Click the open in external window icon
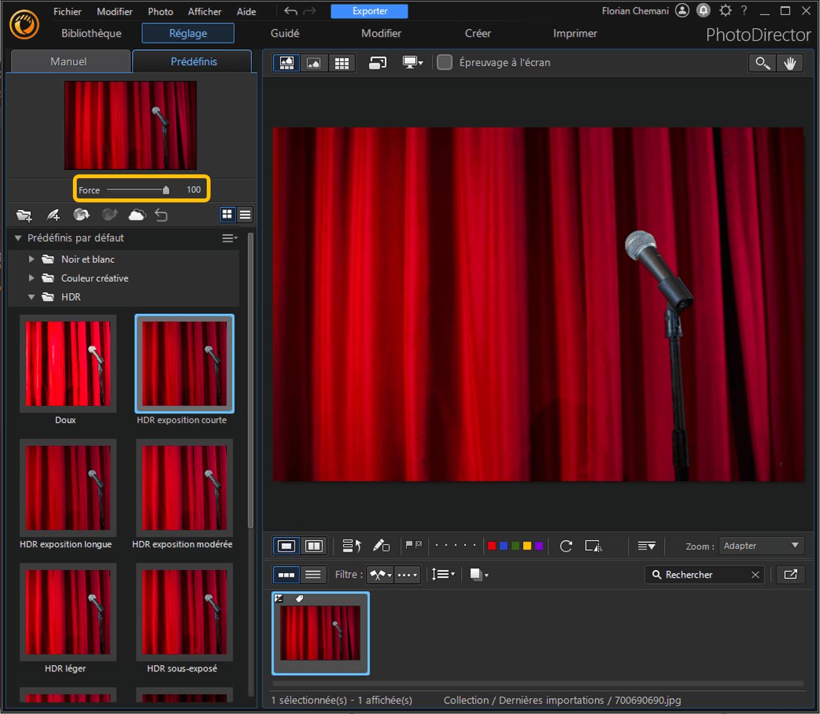The width and height of the screenshot is (820, 714). click(x=790, y=574)
